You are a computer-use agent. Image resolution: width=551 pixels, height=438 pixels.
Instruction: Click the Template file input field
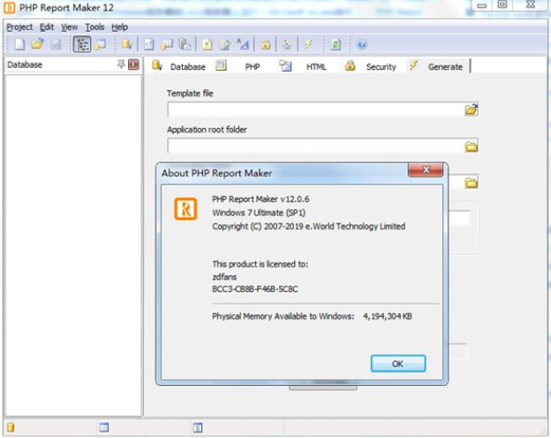coord(315,109)
